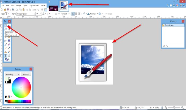Select the Lasso Select tool
The width and height of the screenshot is (186, 110).
click(x=6, y=29)
